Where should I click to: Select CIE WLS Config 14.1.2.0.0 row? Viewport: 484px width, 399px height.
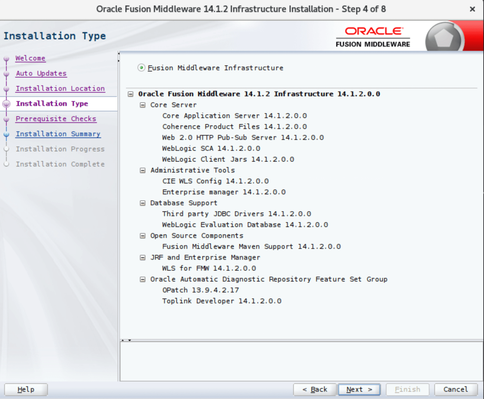pos(215,181)
